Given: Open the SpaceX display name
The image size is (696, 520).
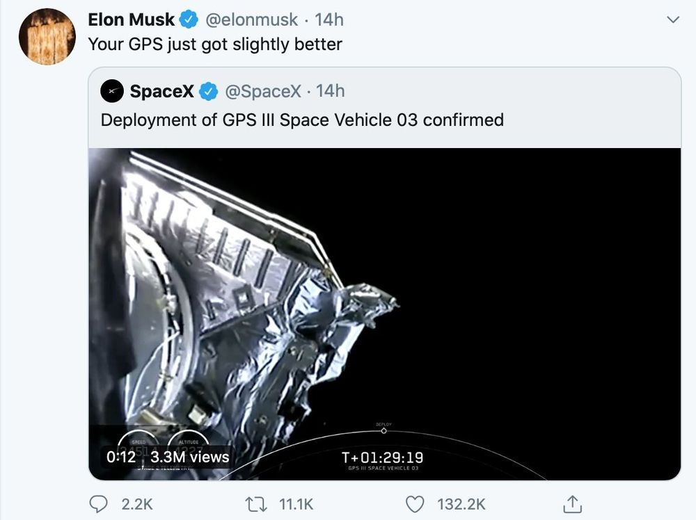Looking at the screenshot, I should tap(162, 91).
